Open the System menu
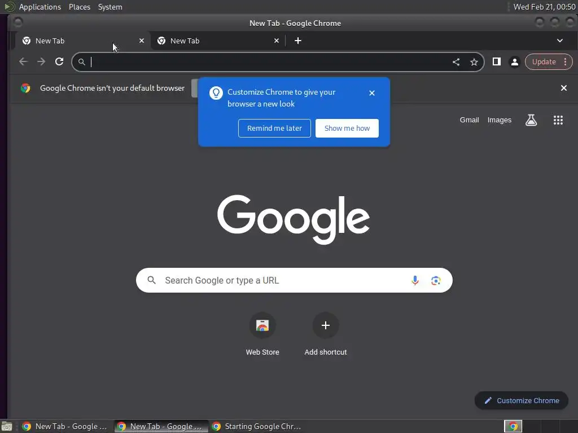The width and height of the screenshot is (578, 433). pos(110,7)
